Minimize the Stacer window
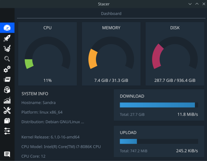The width and height of the screenshot is (207, 161). coord(190,4)
